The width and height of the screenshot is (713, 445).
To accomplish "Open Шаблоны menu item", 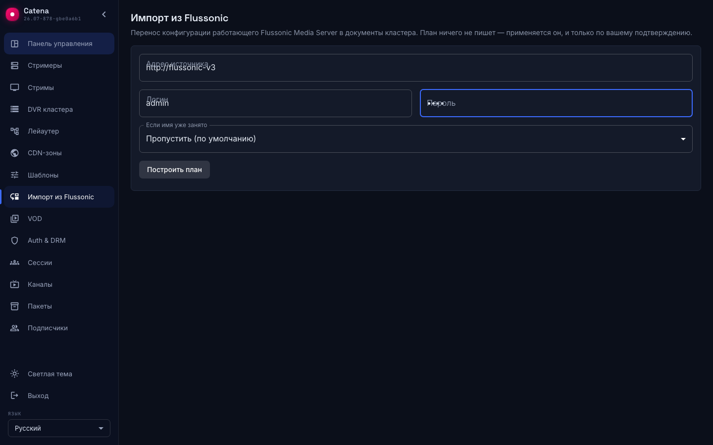I will pos(59,175).
